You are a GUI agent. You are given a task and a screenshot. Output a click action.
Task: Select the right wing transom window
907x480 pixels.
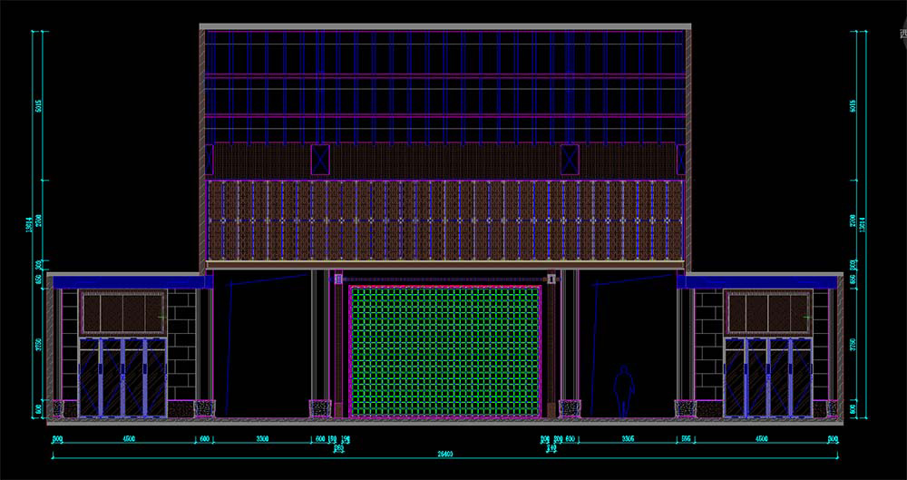767,313
